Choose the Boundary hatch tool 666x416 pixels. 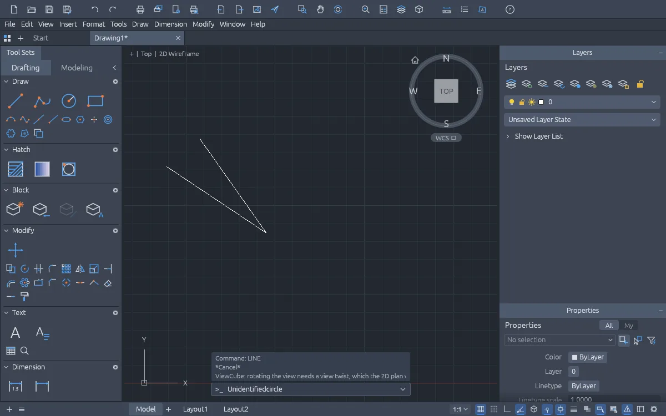tap(69, 169)
